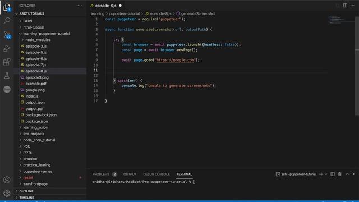Expand the puppeteer-series folder
The image size is (359, 202).
pos(38,171)
